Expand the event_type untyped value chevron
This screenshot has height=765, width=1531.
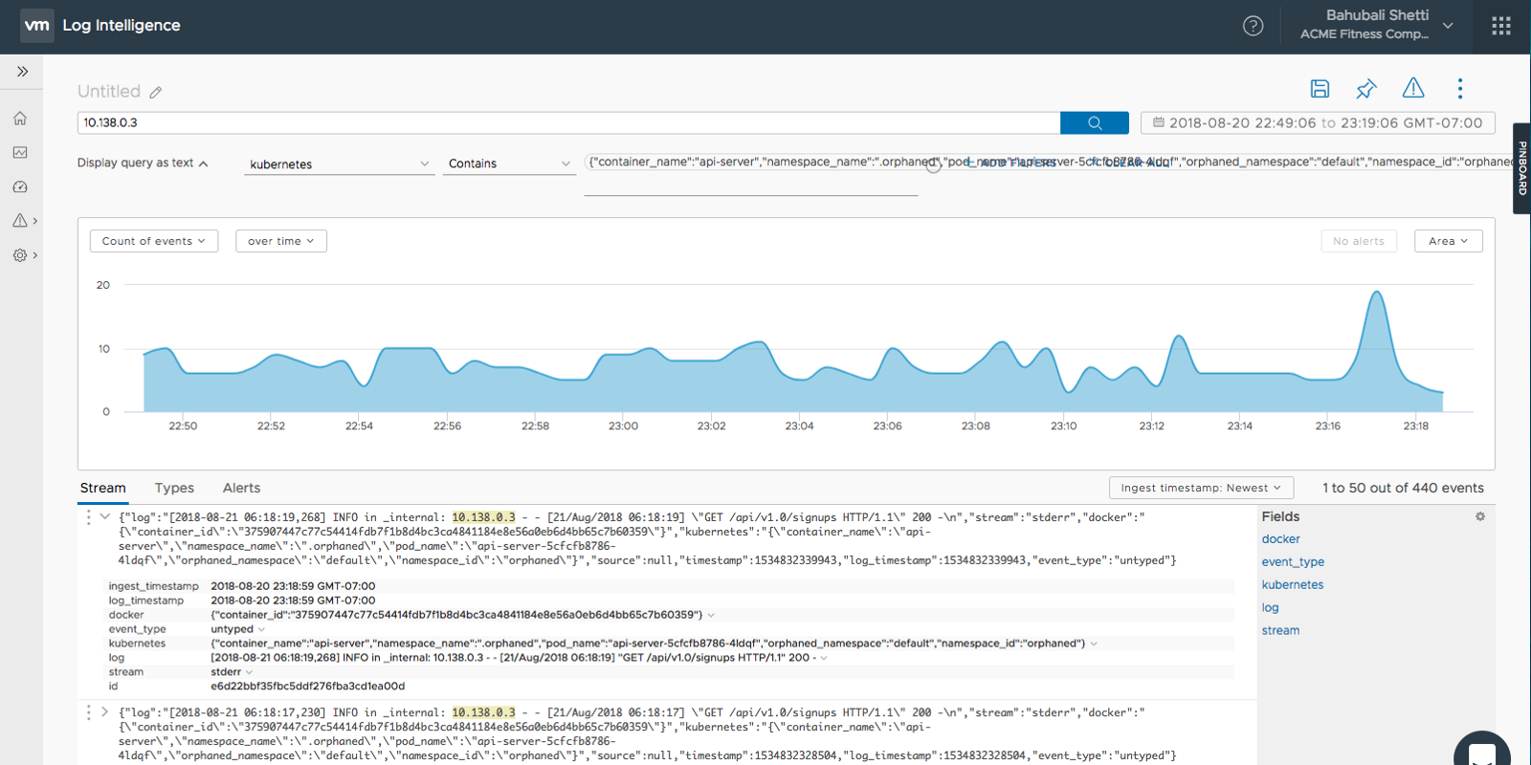click(x=261, y=629)
